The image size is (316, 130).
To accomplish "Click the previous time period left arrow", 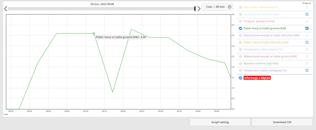I will coord(6,9).
